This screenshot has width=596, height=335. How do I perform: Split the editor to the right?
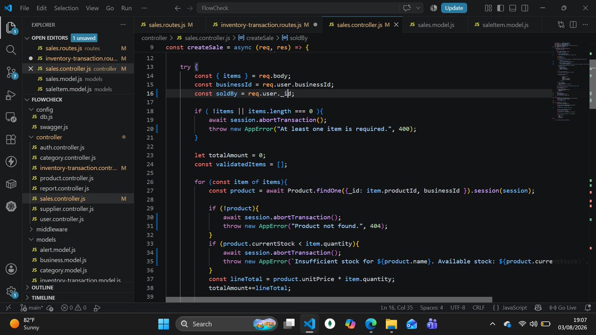coord(573,24)
